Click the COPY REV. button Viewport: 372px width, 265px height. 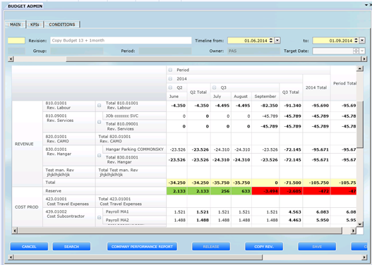coord(264,247)
